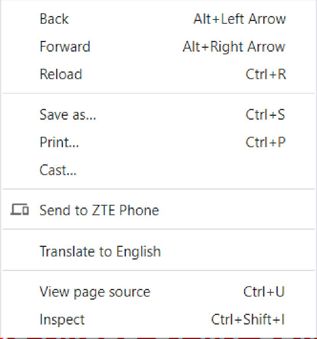This screenshot has width=317, height=339.
Task: Choose Back from the context menu
Action: click(158, 19)
